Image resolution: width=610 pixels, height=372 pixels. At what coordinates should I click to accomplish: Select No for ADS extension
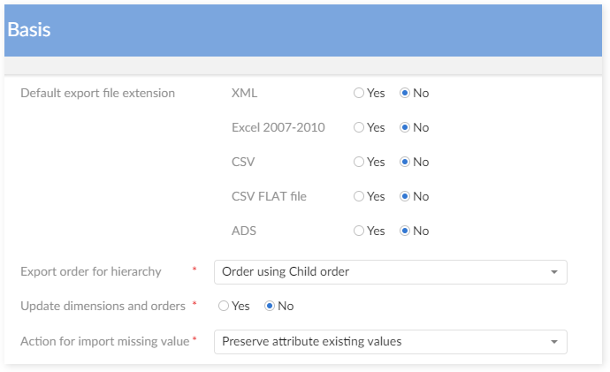point(406,231)
